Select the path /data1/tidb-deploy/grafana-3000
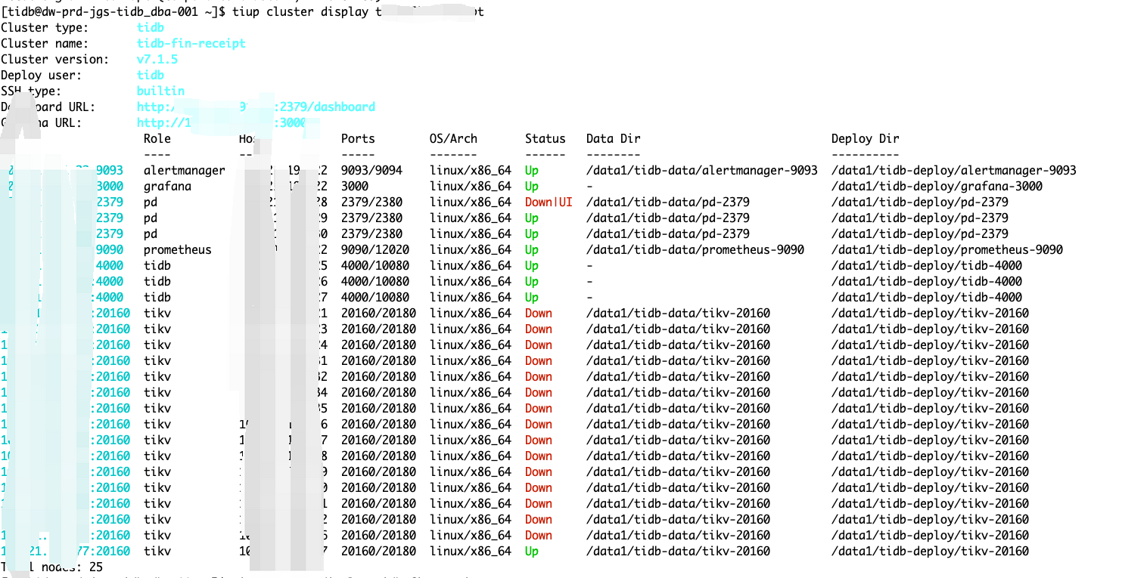This screenshot has height=578, width=1122. pyautogui.click(x=937, y=187)
